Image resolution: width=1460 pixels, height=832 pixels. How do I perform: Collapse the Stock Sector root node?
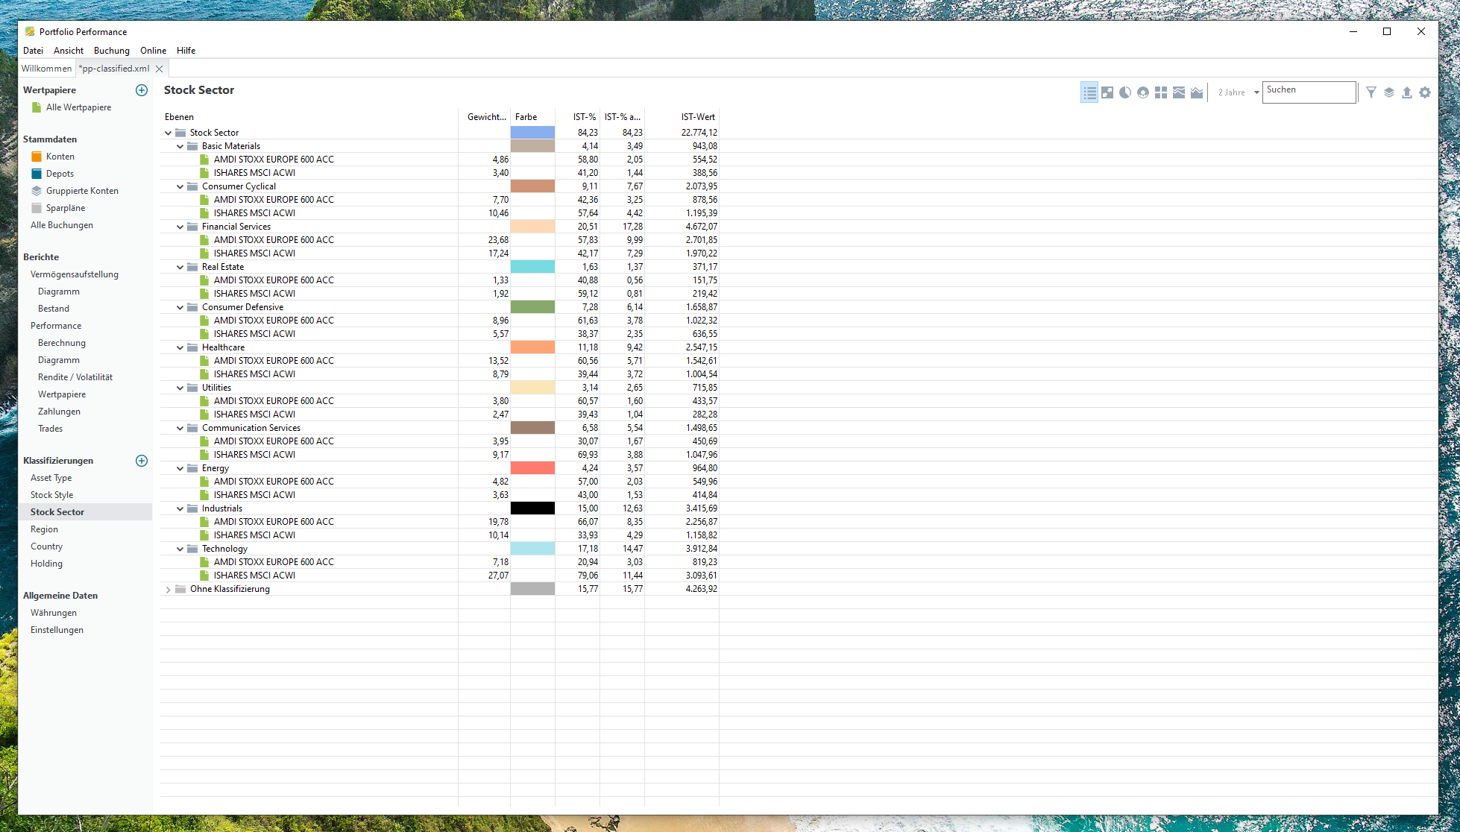[169, 133]
